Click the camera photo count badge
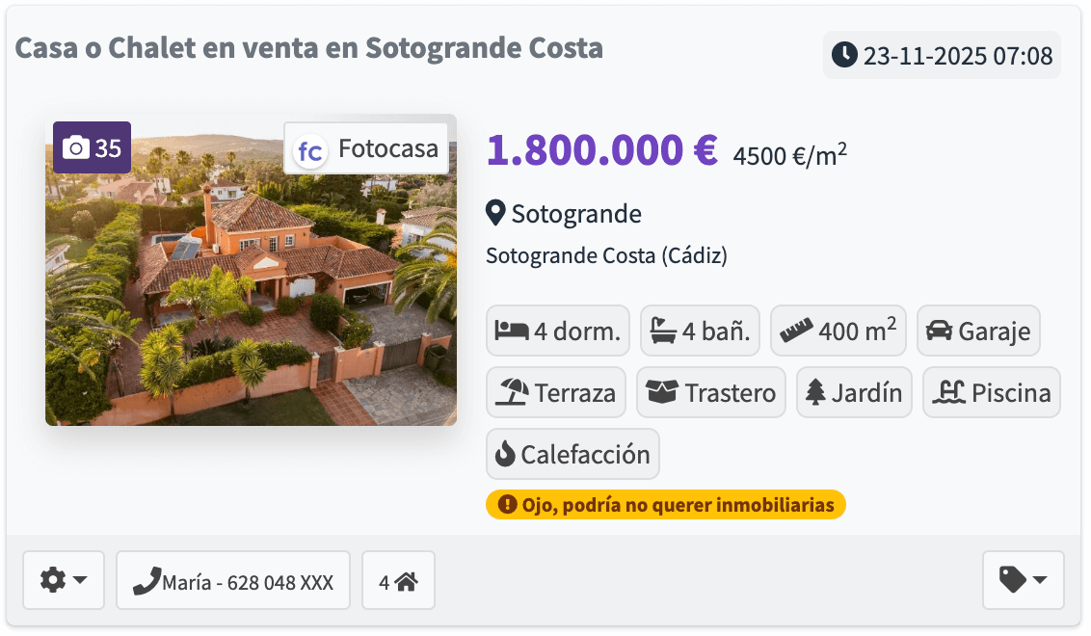The width and height of the screenshot is (1091, 636). pos(92,148)
